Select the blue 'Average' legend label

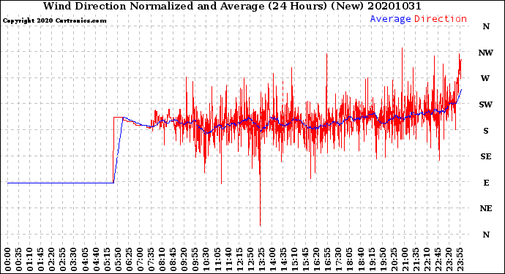pos(390,19)
